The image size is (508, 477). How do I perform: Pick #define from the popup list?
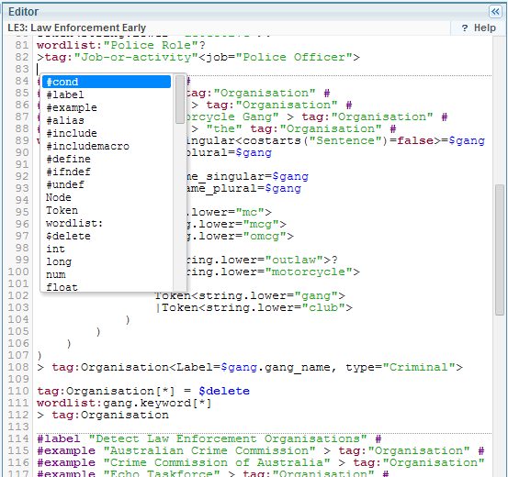107,159
